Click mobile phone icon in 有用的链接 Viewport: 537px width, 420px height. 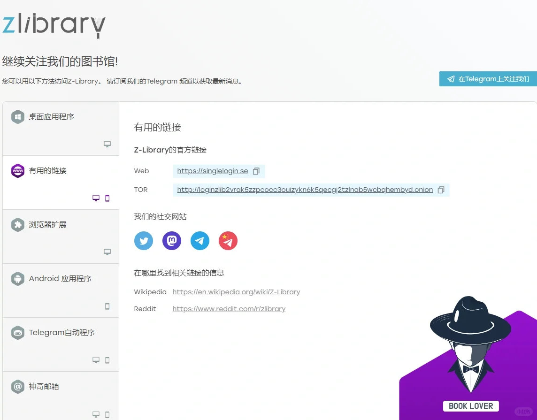(107, 198)
